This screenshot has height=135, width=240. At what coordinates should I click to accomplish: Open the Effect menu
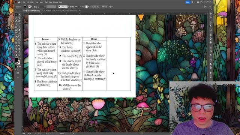point(46,2)
